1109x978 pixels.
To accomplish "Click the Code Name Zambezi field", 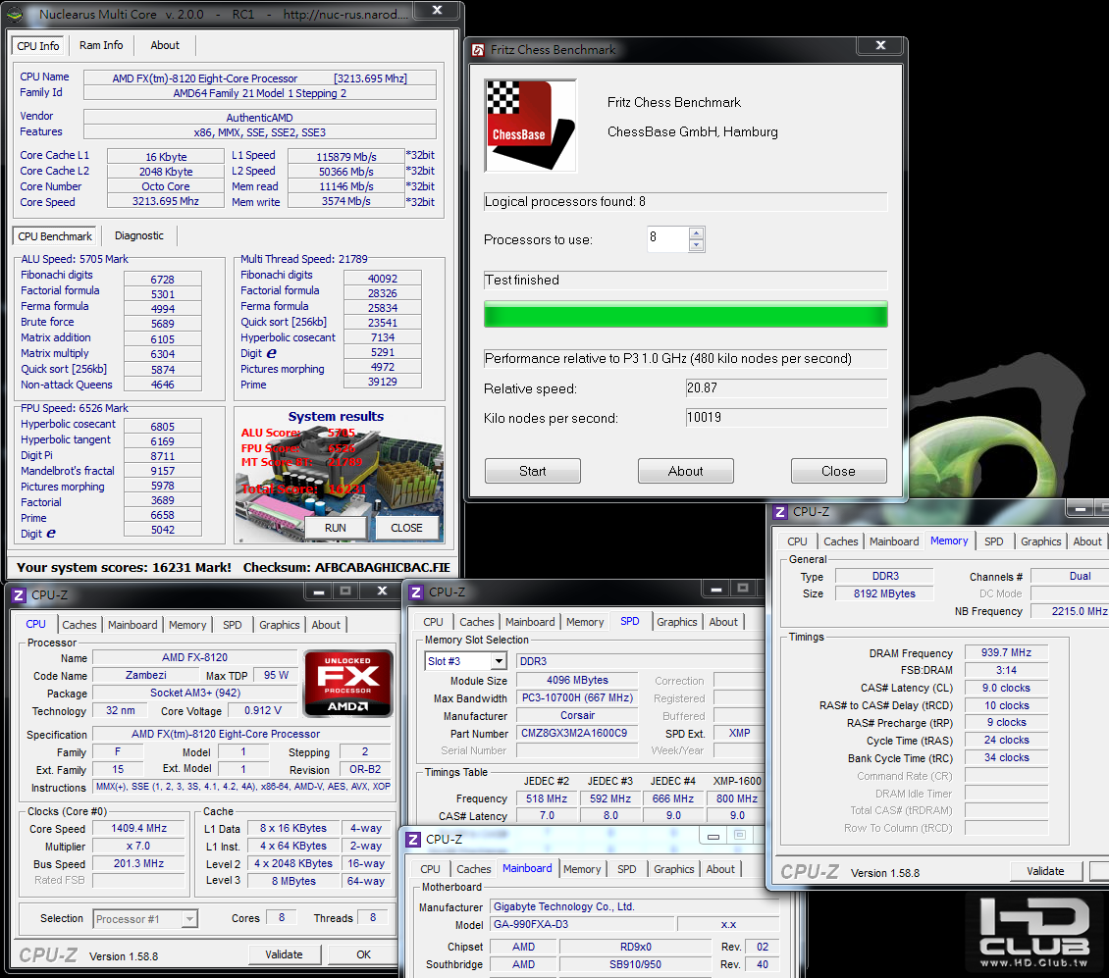I will [145, 675].
